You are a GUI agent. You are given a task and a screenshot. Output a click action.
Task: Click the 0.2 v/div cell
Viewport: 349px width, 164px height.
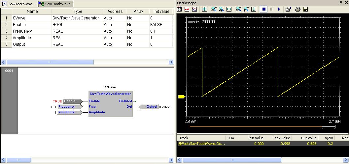pyautogui.click(x=330, y=144)
